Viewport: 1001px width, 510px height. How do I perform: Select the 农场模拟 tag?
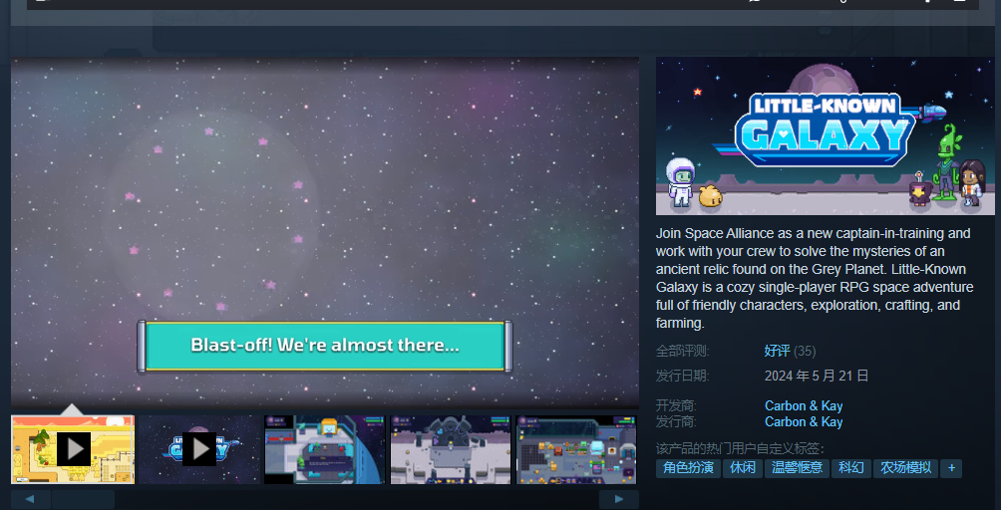[905, 468]
